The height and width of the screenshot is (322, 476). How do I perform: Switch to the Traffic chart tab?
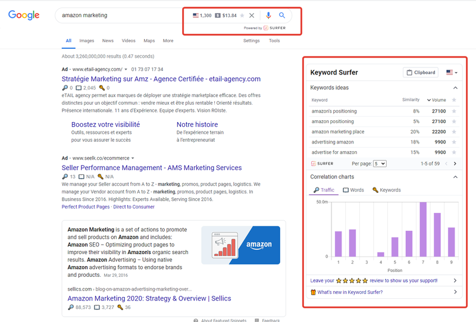[x=324, y=190]
